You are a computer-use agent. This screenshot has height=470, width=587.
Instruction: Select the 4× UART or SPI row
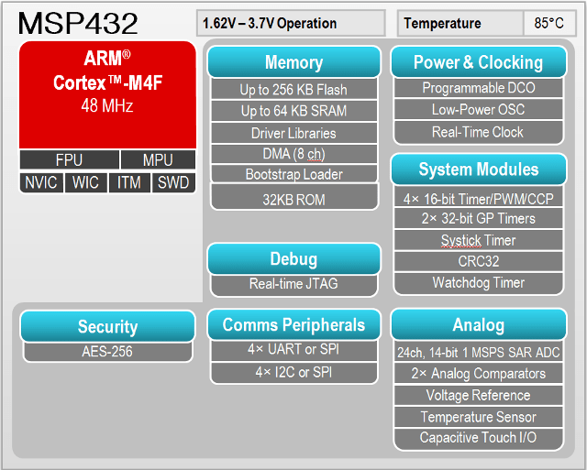click(x=293, y=350)
